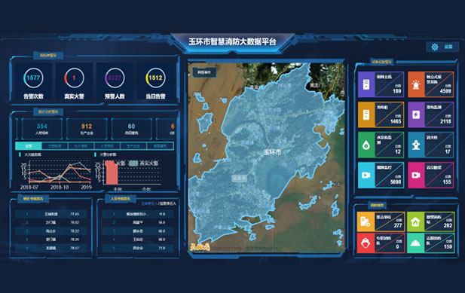Viewport: 465px width, 293px height.
Task: Toggle the red fire alarm legend swatch
Action: pyautogui.click(x=109, y=163)
